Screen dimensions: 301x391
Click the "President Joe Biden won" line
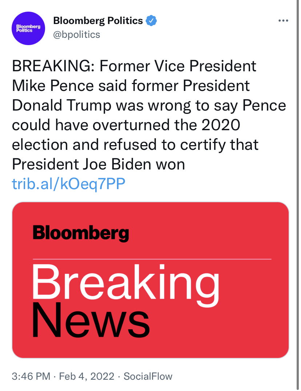click(99, 164)
